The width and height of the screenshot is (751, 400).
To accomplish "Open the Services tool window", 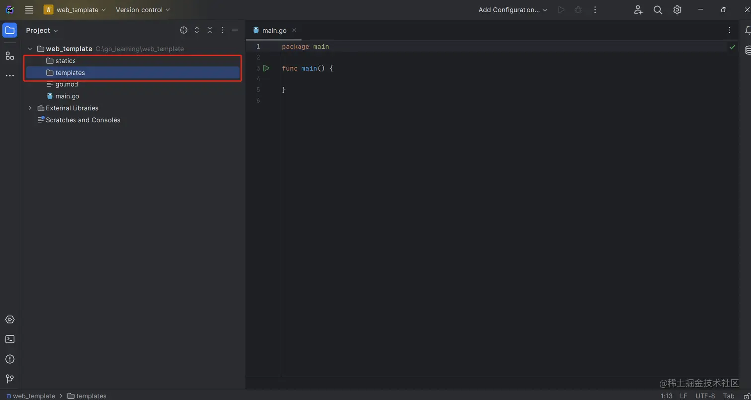I will (10, 320).
